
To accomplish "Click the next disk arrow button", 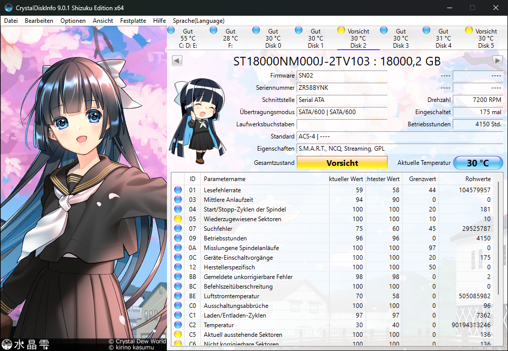I will [497, 60].
